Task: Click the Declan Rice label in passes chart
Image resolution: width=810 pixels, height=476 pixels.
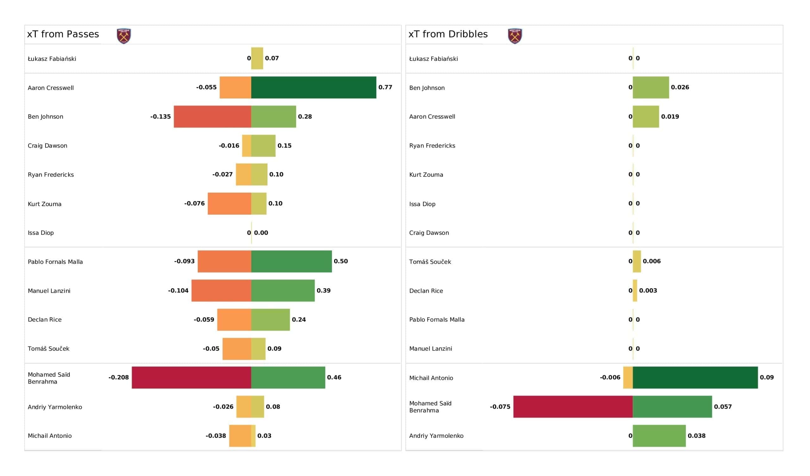Action: (x=45, y=320)
